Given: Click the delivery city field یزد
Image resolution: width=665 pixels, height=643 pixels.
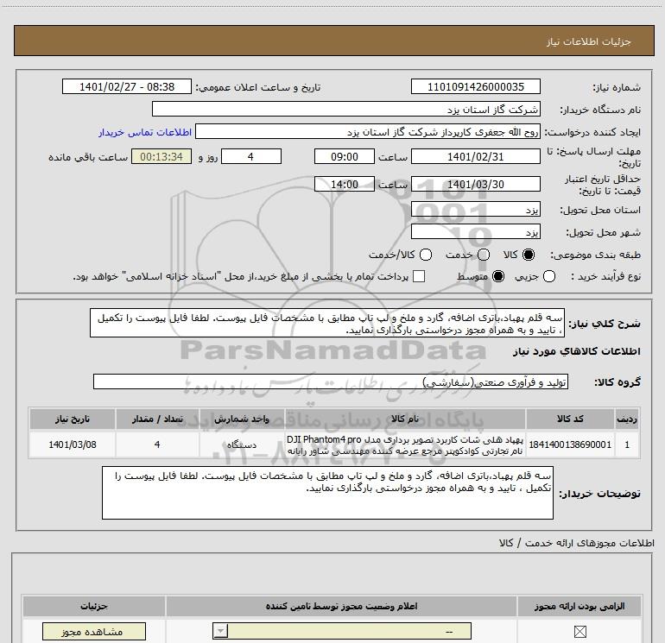Looking at the screenshot, I should tap(475, 232).
